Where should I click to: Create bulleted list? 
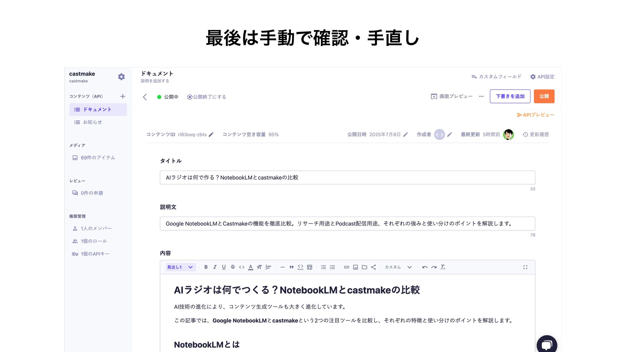323,267
